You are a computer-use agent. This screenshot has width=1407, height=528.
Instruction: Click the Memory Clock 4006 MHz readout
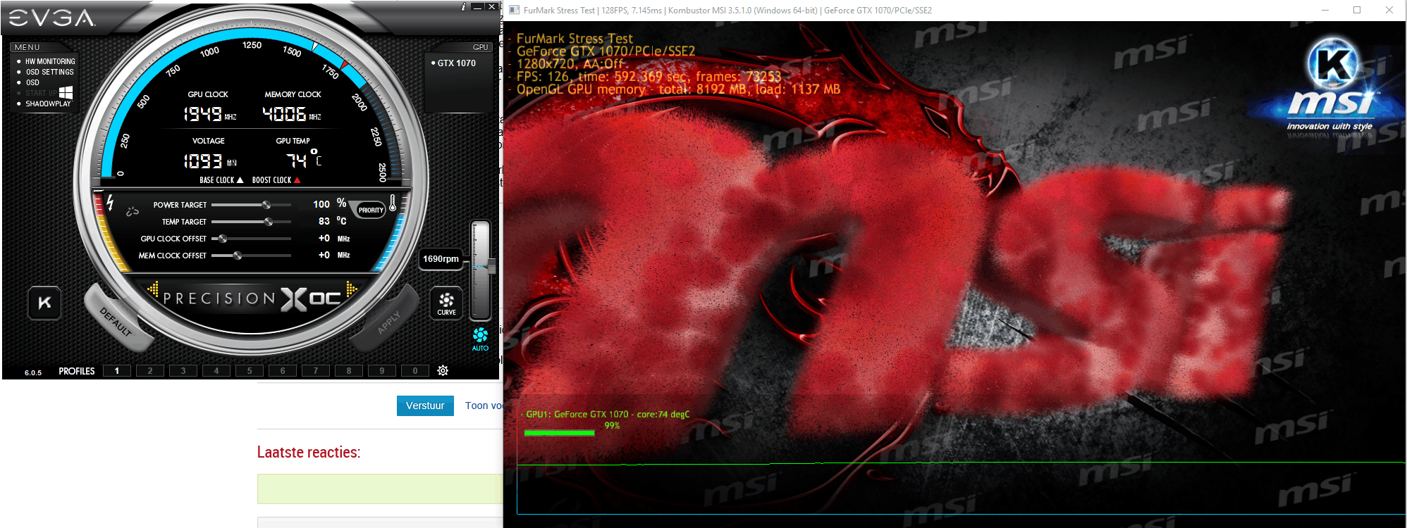click(x=291, y=113)
